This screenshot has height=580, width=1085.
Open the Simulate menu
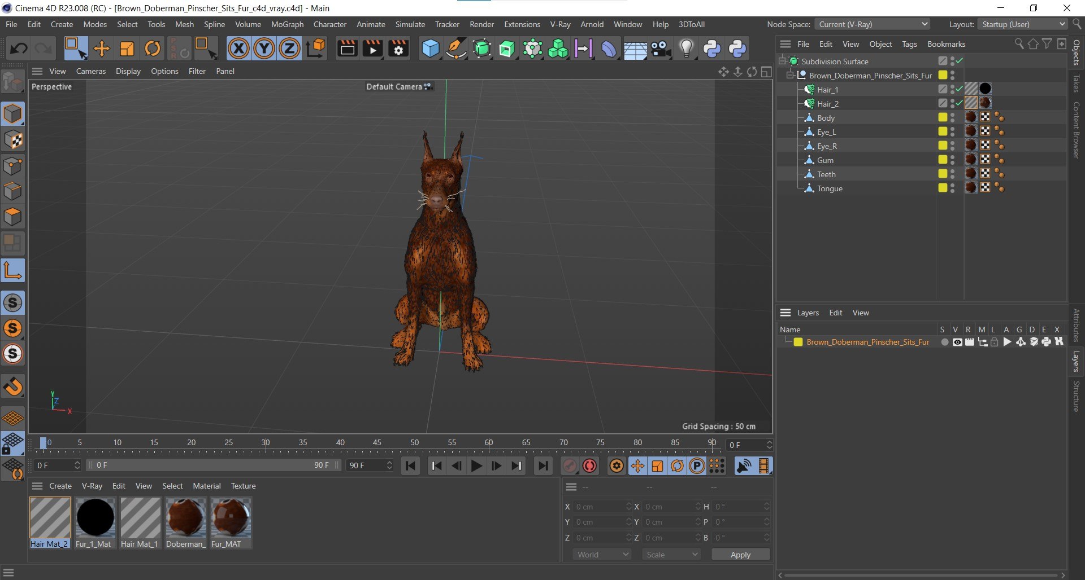410,24
